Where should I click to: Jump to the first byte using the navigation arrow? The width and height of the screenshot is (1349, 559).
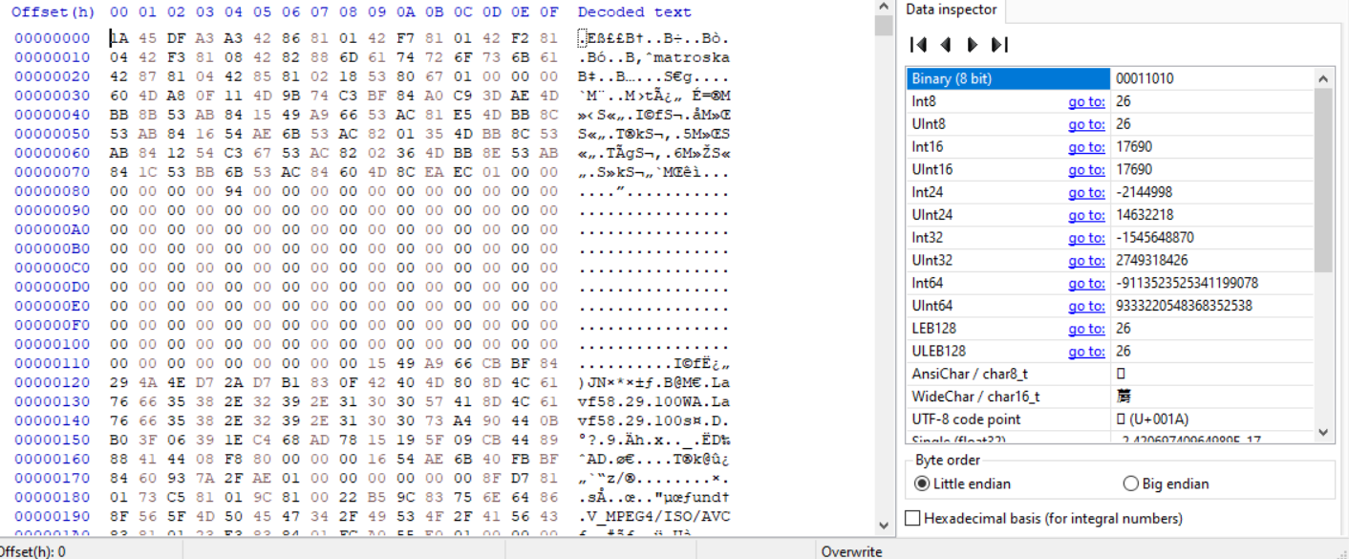(918, 45)
